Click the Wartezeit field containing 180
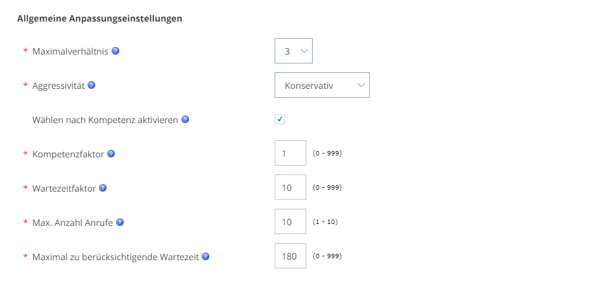This screenshot has width=607, height=283. click(x=290, y=256)
